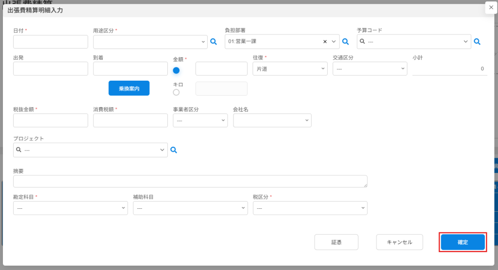The width and height of the screenshot is (498, 270).
Task: Click into the 日付 input field
Action: coord(51,42)
